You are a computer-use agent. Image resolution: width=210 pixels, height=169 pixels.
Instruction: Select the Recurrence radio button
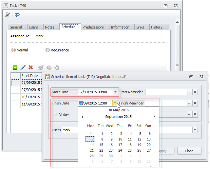pos(48,50)
